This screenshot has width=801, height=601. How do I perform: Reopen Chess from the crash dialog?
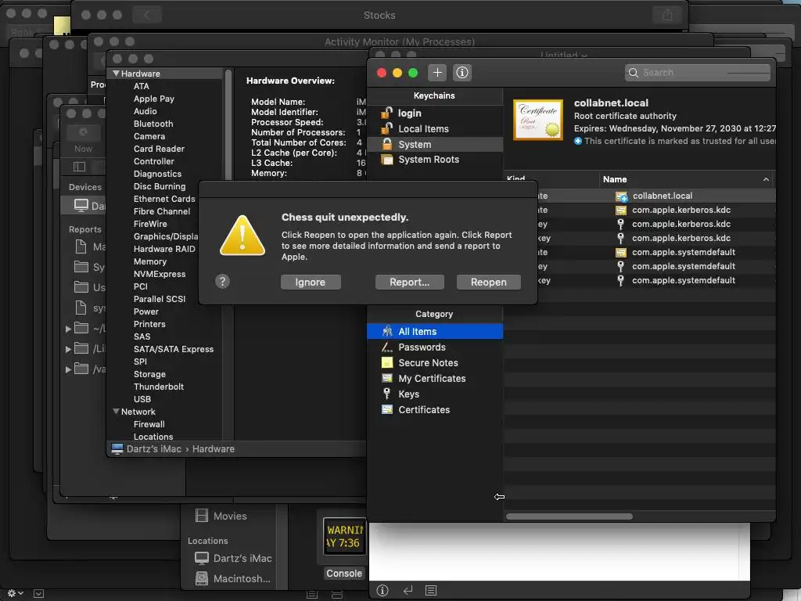[x=488, y=282]
